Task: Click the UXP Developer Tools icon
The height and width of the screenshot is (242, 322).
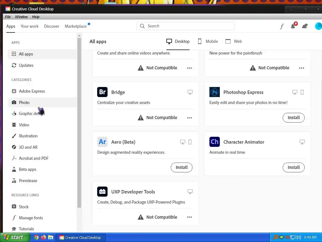Action: click(102, 191)
